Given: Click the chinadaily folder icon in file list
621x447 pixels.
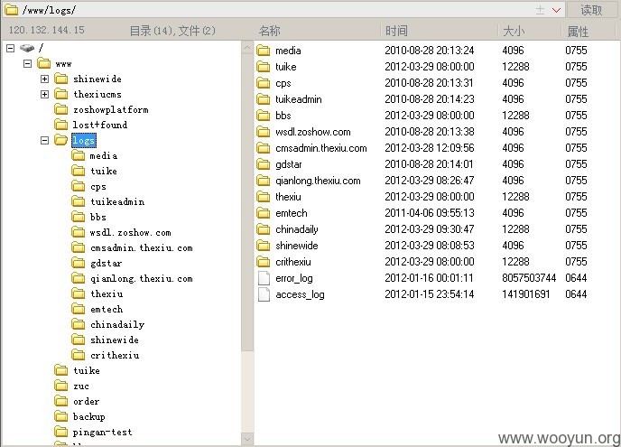Looking at the screenshot, I should coord(263,229).
